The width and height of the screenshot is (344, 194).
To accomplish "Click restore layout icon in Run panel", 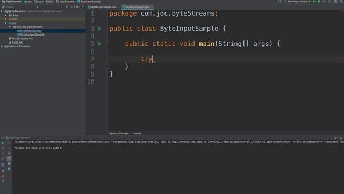I will coord(3,165).
